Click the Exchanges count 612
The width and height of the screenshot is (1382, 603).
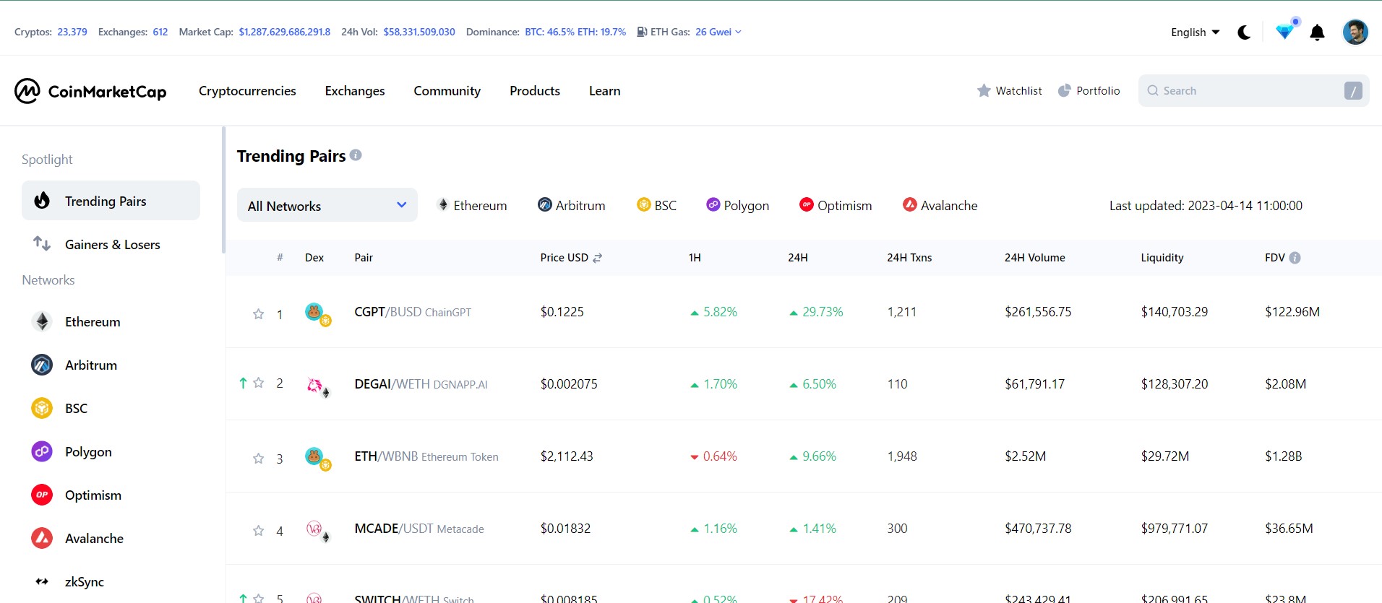[160, 32]
